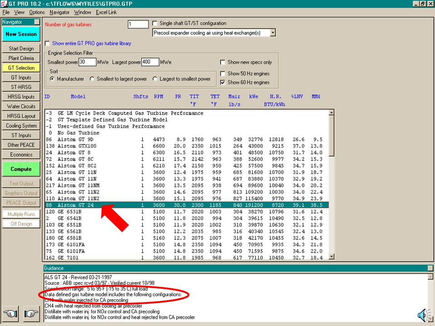The height and width of the screenshot is (326, 435).
Task: Select Smallest to largest power sort
Action: click(x=92, y=79)
